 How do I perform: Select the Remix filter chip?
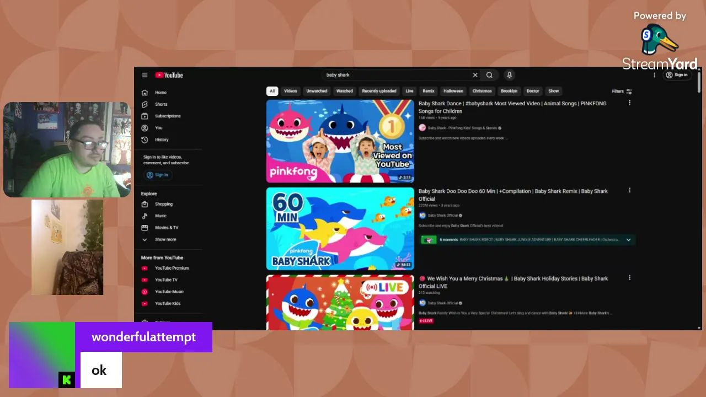[429, 91]
